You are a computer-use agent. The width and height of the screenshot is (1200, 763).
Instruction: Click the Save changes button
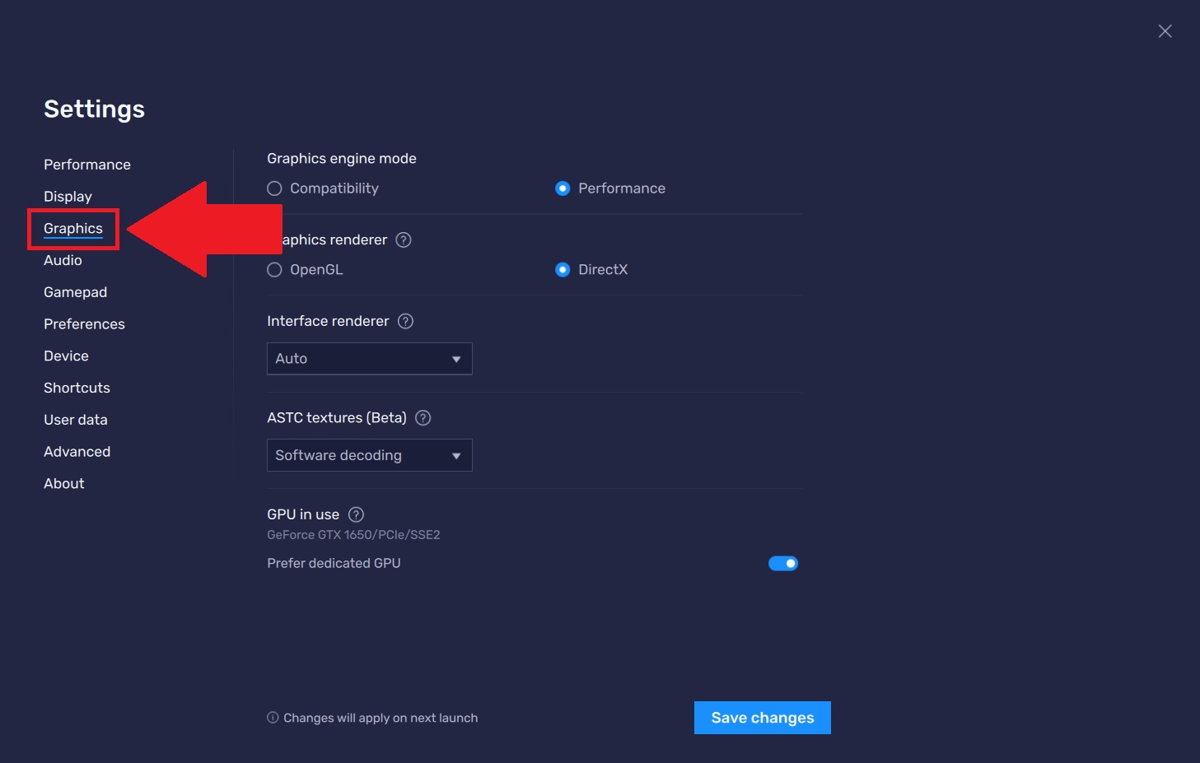pyautogui.click(x=762, y=718)
